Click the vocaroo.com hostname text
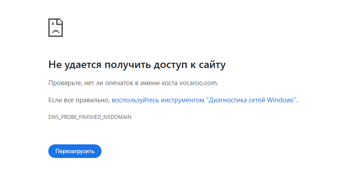Screen dimensions: 351x190 point(198,83)
